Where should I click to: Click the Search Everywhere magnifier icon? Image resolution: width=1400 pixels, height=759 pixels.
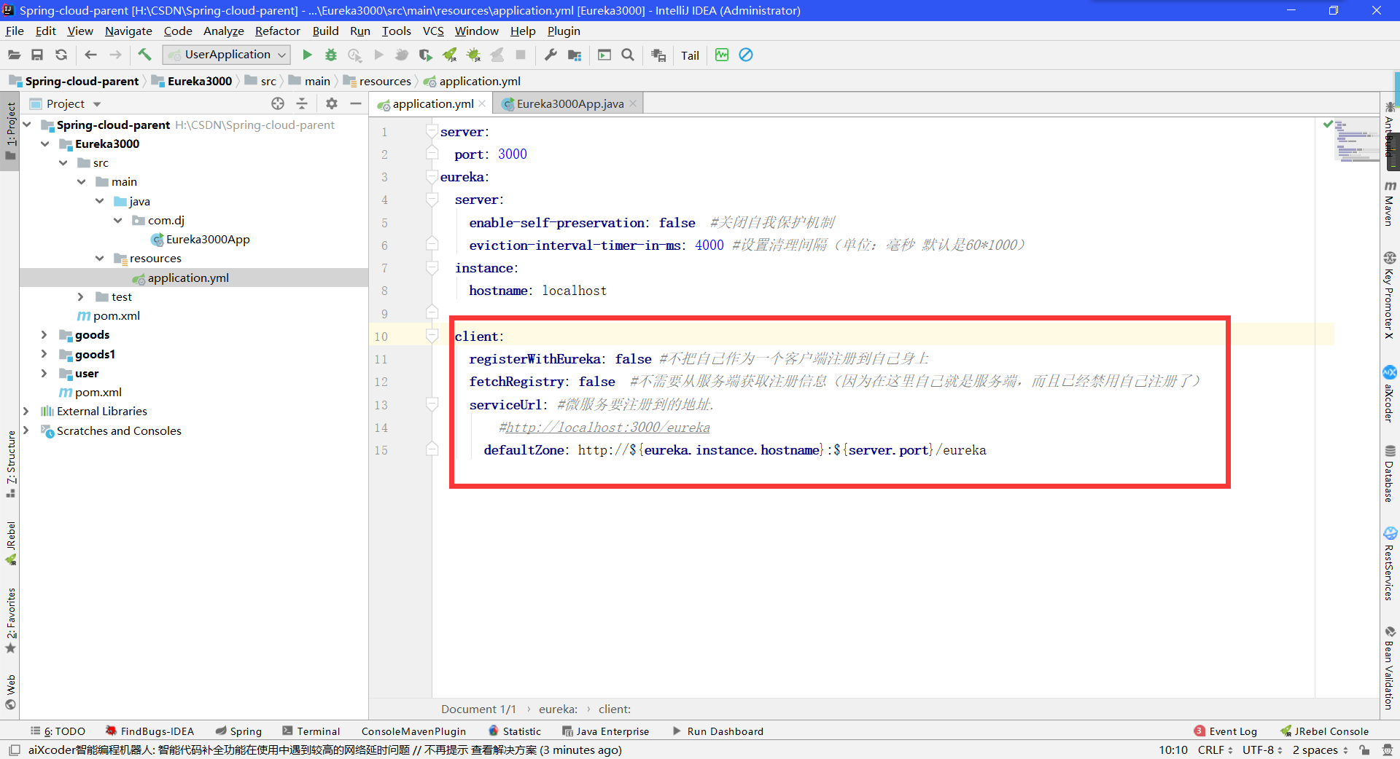pyautogui.click(x=627, y=55)
